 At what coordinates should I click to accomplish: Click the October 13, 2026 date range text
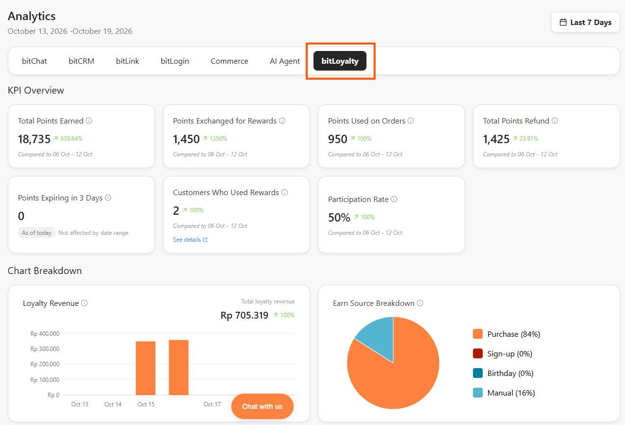click(x=70, y=31)
